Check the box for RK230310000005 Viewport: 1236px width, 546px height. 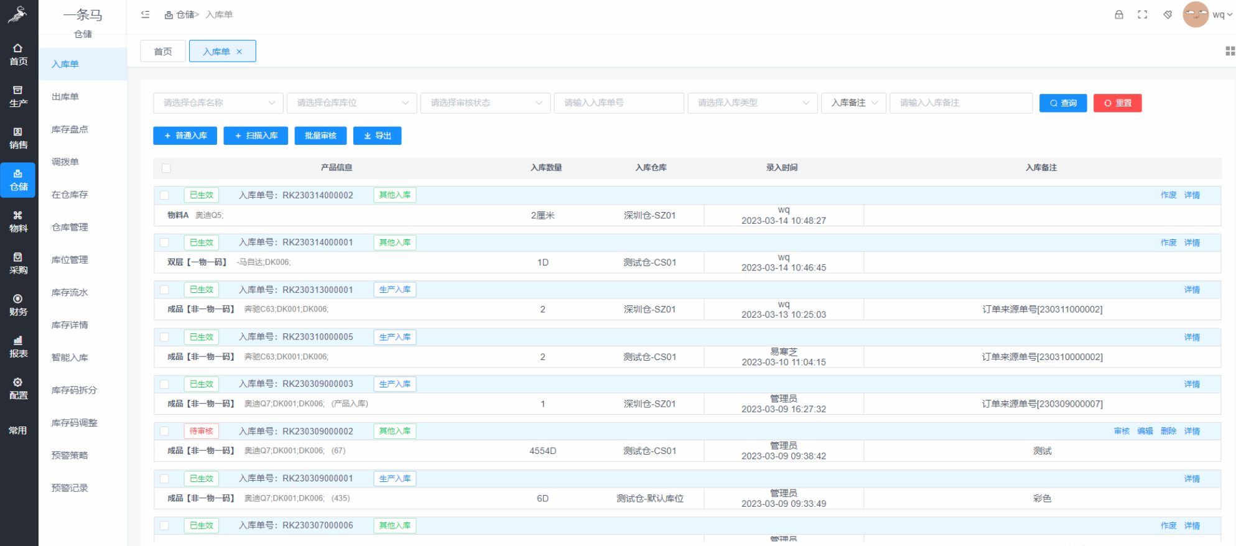coord(164,337)
